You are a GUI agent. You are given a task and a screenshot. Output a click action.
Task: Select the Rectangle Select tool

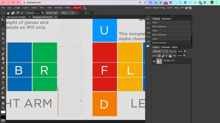click(x=3, y=24)
